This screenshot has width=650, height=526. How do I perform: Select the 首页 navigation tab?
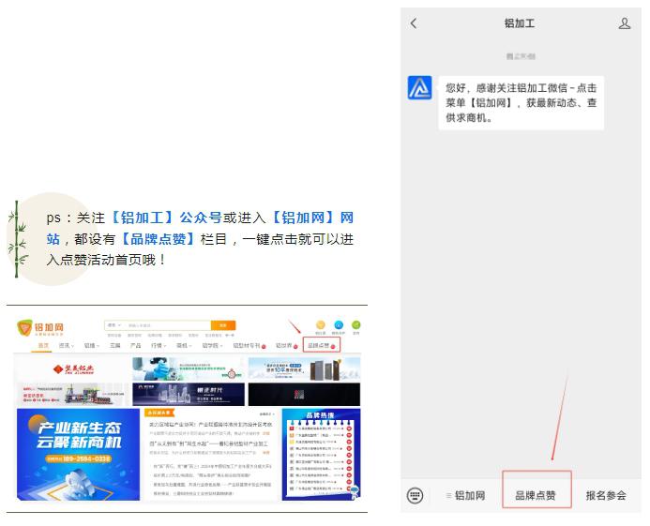pyautogui.click(x=43, y=345)
